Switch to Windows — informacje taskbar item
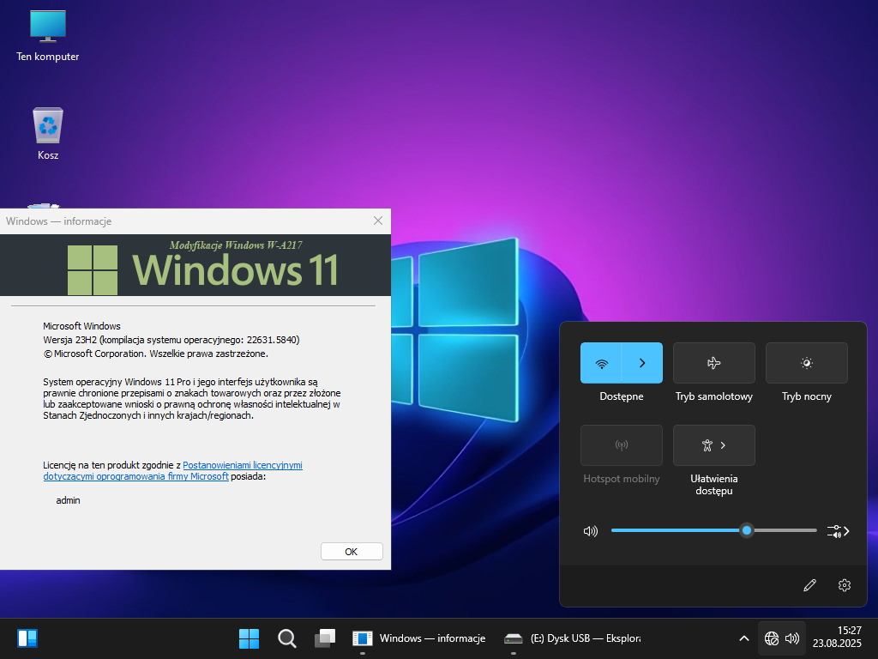 (x=419, y=638)
